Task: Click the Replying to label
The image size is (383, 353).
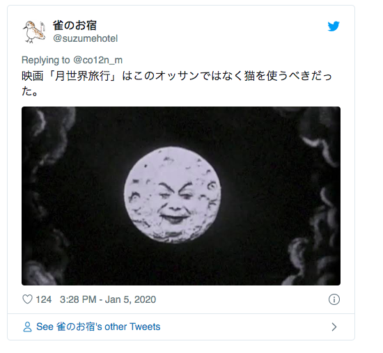Action: point(46,60)
